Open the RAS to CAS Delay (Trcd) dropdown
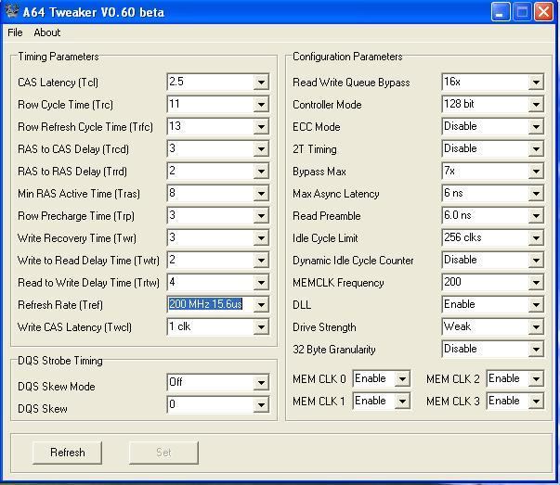Viewport: 560px width, 485px height. pyautogui.click(x=262, y=149)
